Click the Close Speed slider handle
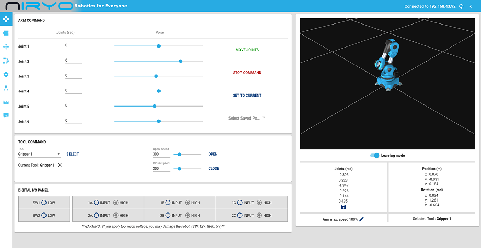The height and width of the screenshot is (248, 481). coord(179,169)
